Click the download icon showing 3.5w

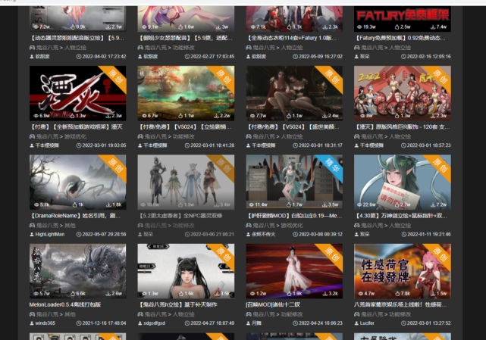(x=325, y=204)
